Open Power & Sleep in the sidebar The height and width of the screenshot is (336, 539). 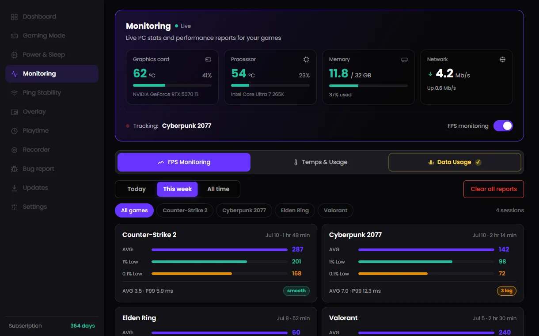(52, 55)
